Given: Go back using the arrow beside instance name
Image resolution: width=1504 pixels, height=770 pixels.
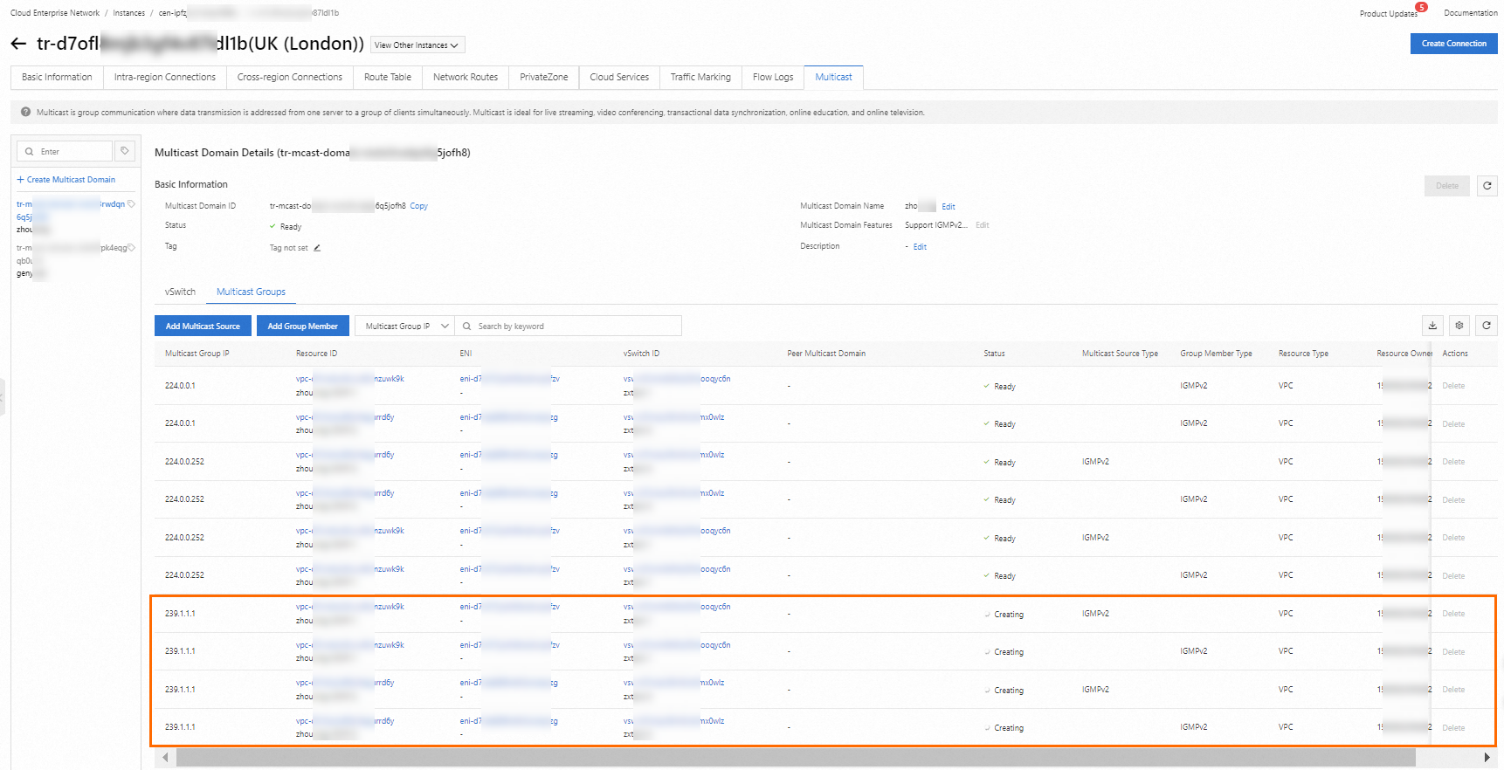Looking at the screenshot, I should pos(18,44).
